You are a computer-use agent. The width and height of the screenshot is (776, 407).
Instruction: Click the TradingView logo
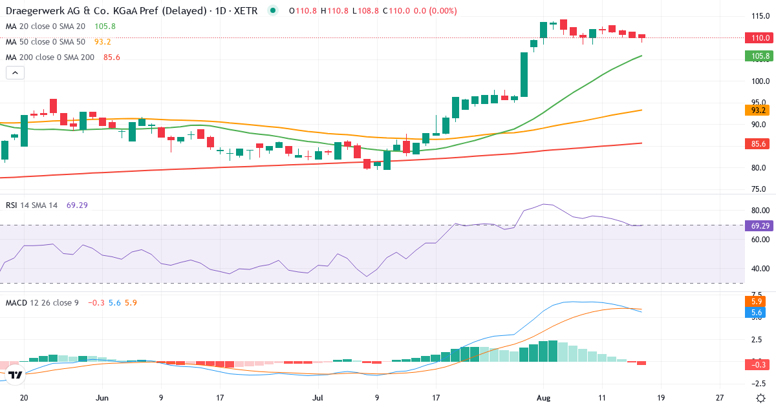coord(16,374)
